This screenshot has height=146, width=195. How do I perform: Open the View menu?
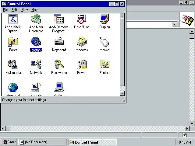click(x=24, y=10)
